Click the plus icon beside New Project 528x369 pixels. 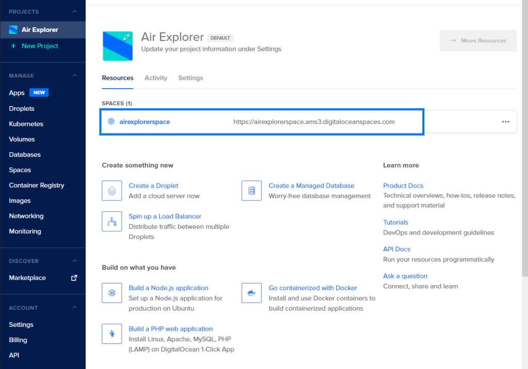click(13, 46)
